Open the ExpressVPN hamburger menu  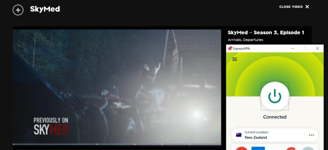point(235,59)
